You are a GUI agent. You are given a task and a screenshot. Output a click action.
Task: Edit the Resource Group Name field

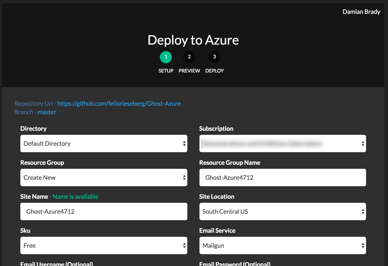click(x=282, y=177)
